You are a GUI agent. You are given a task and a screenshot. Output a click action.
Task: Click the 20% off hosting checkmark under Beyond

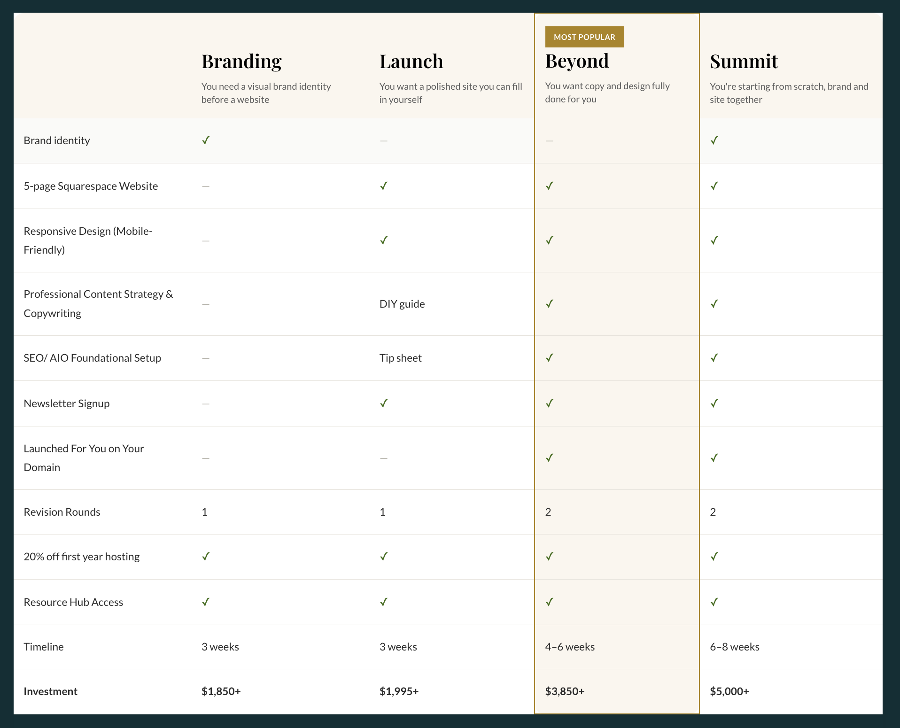(x=550, y=557)
